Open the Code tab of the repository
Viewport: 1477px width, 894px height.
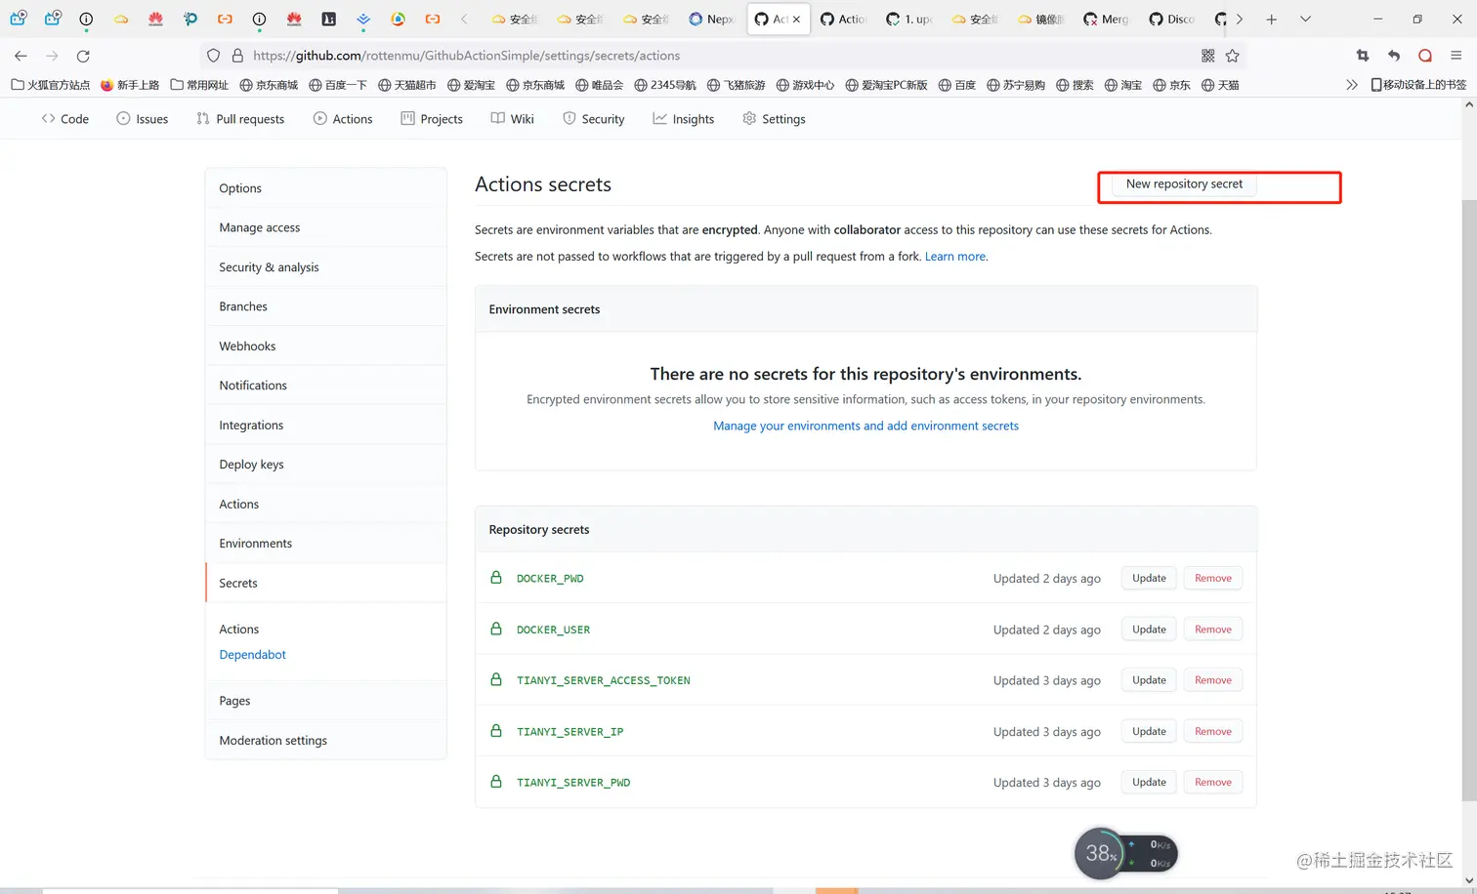[x=65, y=119]
